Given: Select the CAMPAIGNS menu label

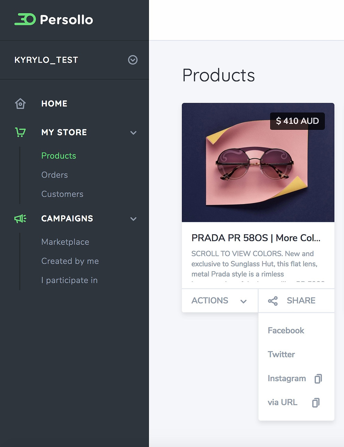Looking at the screenshot, I should (x=67, y=219).
